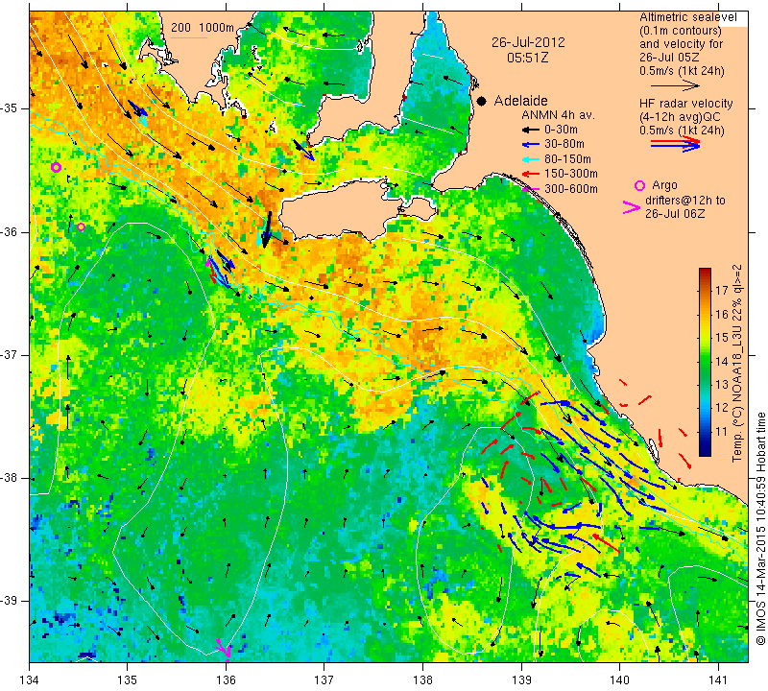The height and width of the screenshot is (691, 768).
Task: Click the 'Argo' legend text
Action: [664, 185]
